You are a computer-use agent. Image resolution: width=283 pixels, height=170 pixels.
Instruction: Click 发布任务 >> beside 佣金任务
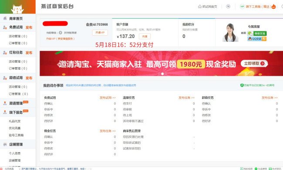(108, 131)
